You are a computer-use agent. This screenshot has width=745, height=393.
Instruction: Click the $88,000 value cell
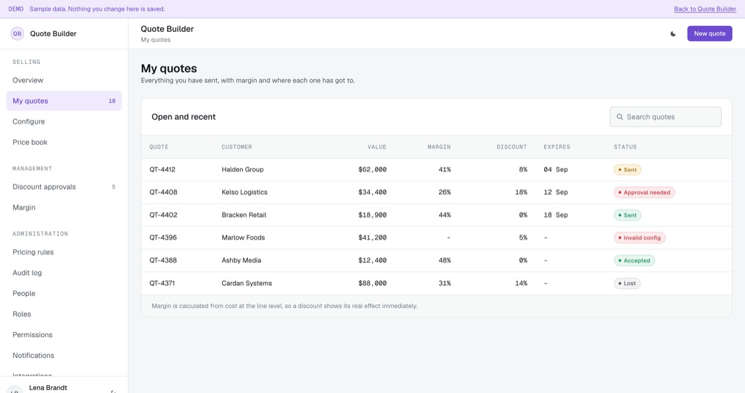tap(372, 283)
